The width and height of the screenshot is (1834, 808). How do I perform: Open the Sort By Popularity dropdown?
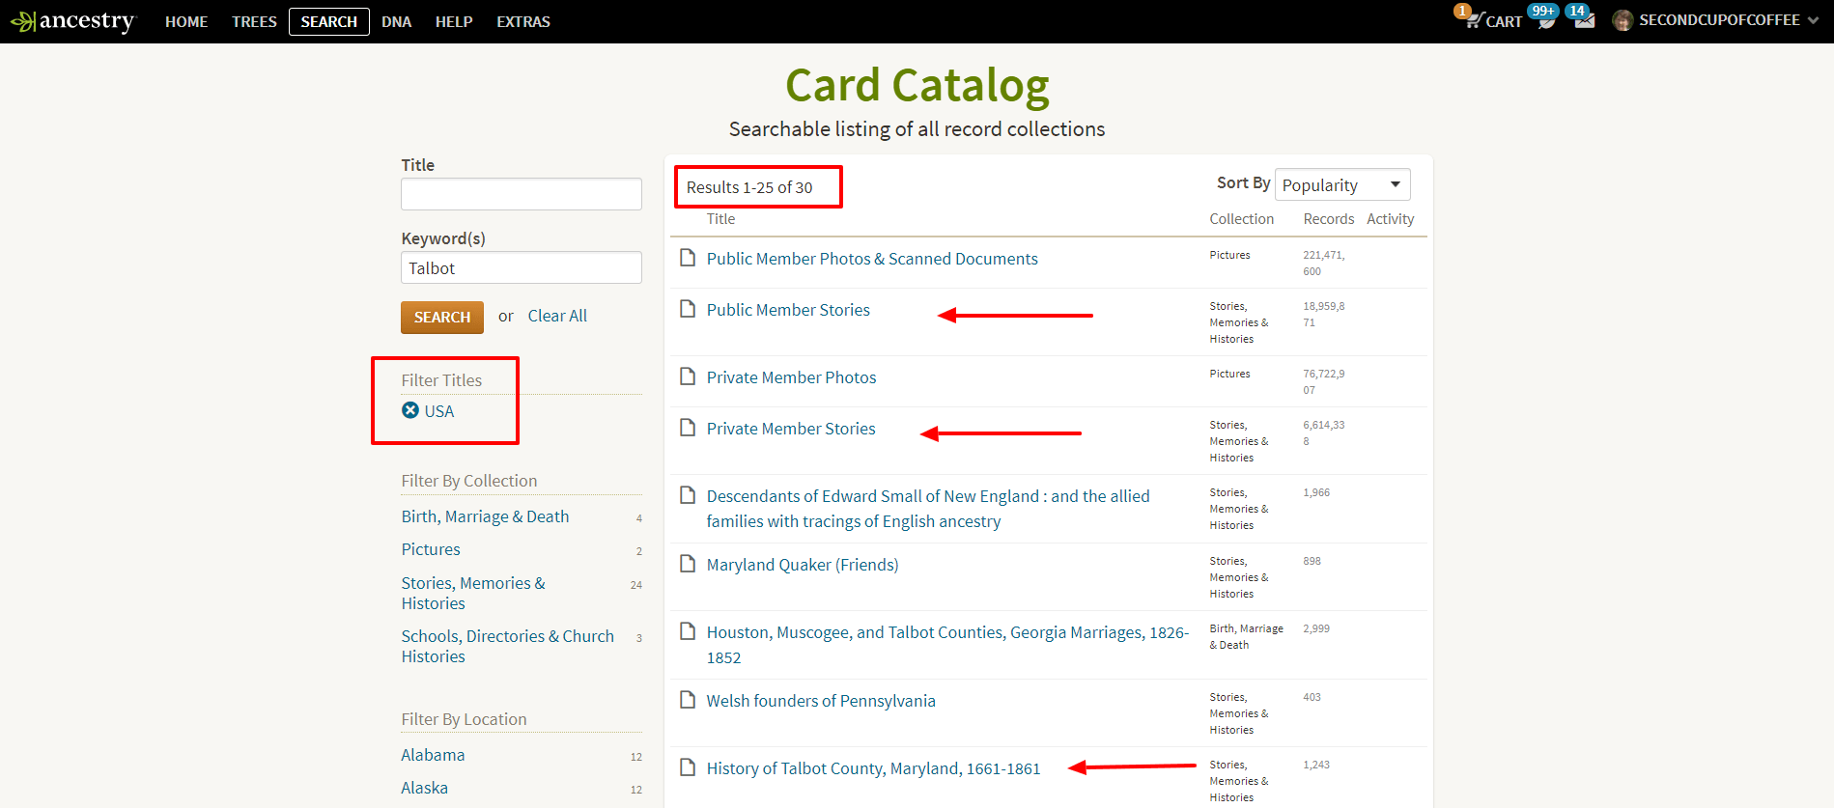pos(1342,184)
